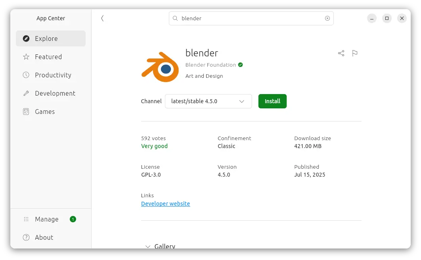This screenshot has height=260, width=421.
Task: Focus the search field containing blender
Action: click(x=251, y=18)
